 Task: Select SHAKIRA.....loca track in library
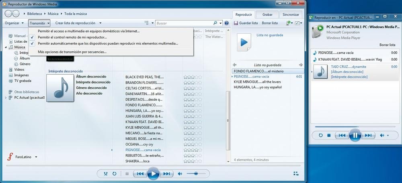point(137,161)
